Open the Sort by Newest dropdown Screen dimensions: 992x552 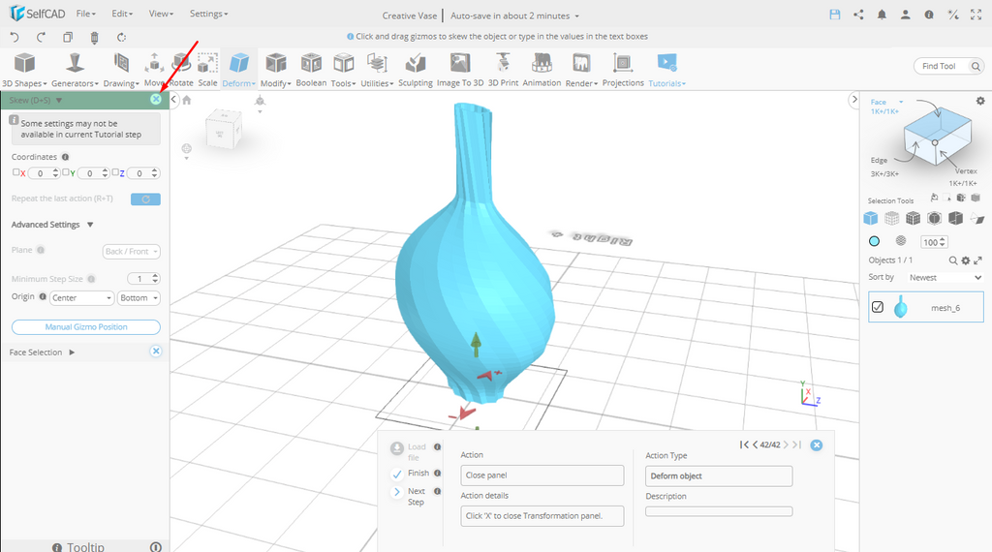coord(945,277)
